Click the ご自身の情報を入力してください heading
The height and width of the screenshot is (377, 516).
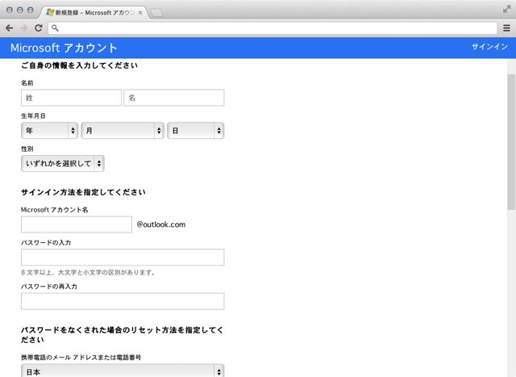point(79,65)
